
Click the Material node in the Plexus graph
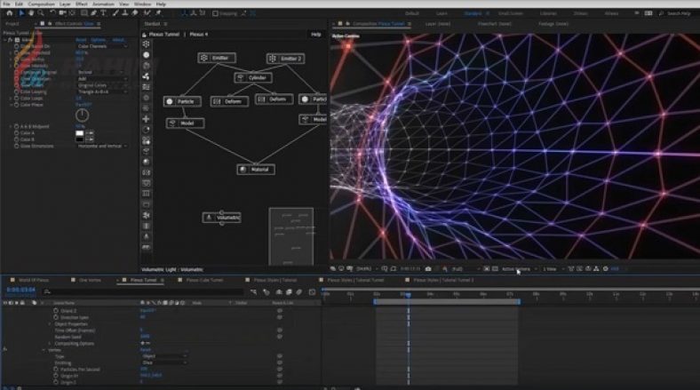point(255,169)
